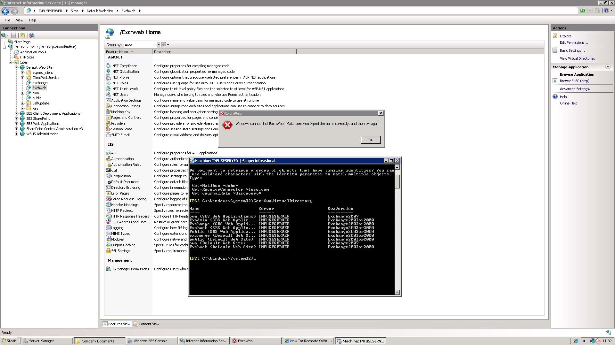Open the Machine Key feature icon
The height and width of the screenshot is (345, 615).
[108, 112]
